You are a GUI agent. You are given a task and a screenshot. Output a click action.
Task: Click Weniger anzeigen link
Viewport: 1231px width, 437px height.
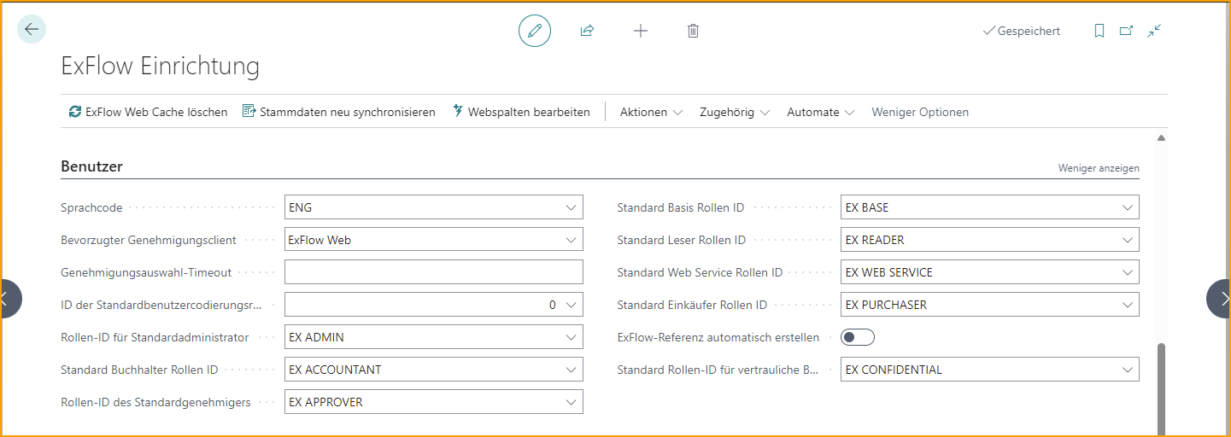(1099, 168)
